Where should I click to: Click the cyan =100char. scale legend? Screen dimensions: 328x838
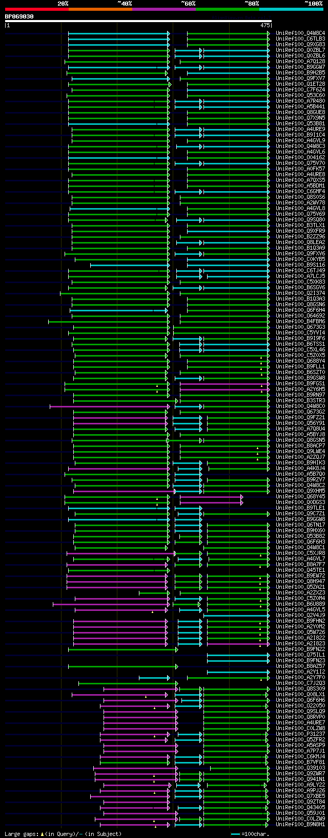250,834
